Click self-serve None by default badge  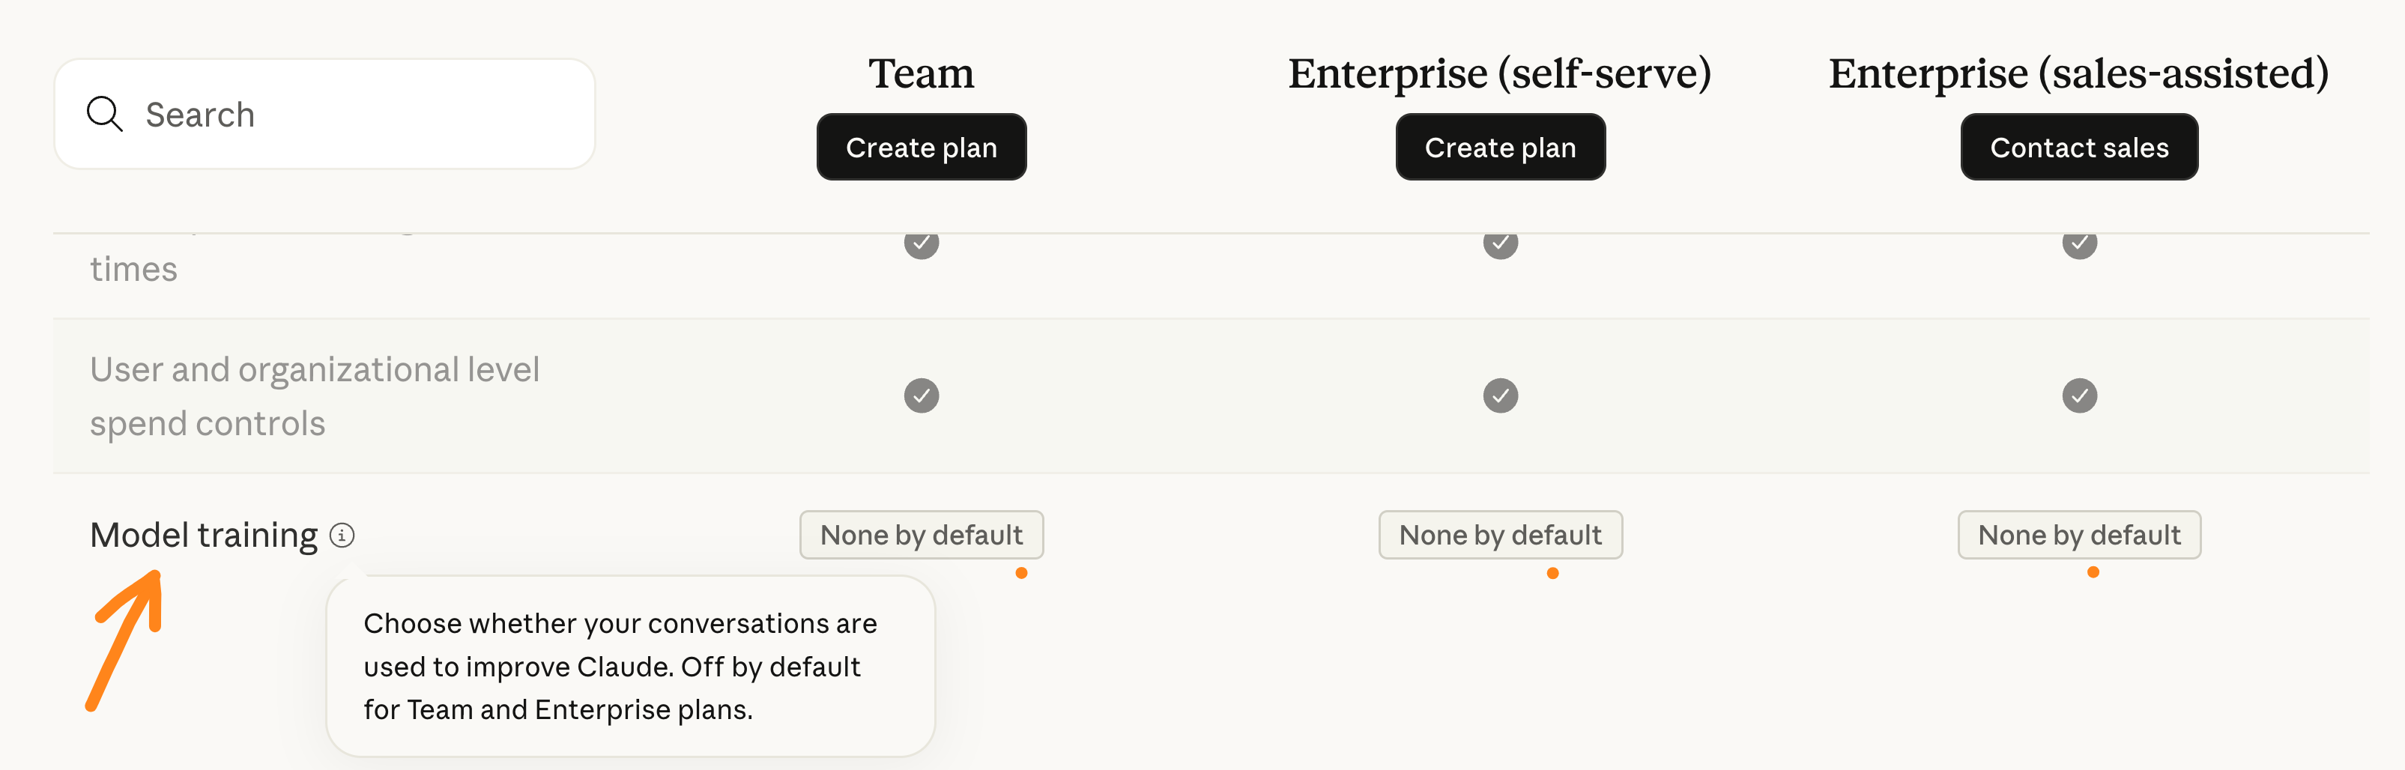click(1499, 535)
